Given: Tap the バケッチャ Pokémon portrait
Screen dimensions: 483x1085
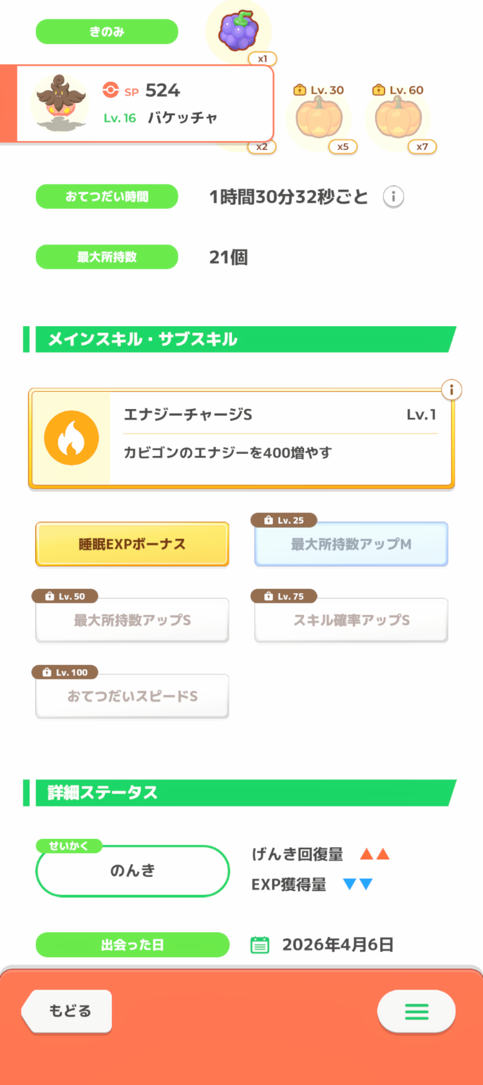Looking at the screenshot, I should click(60, 104).
